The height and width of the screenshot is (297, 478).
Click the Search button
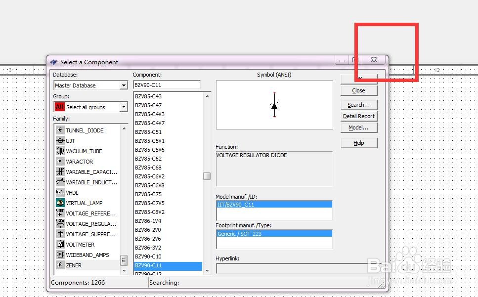point(358,105)
